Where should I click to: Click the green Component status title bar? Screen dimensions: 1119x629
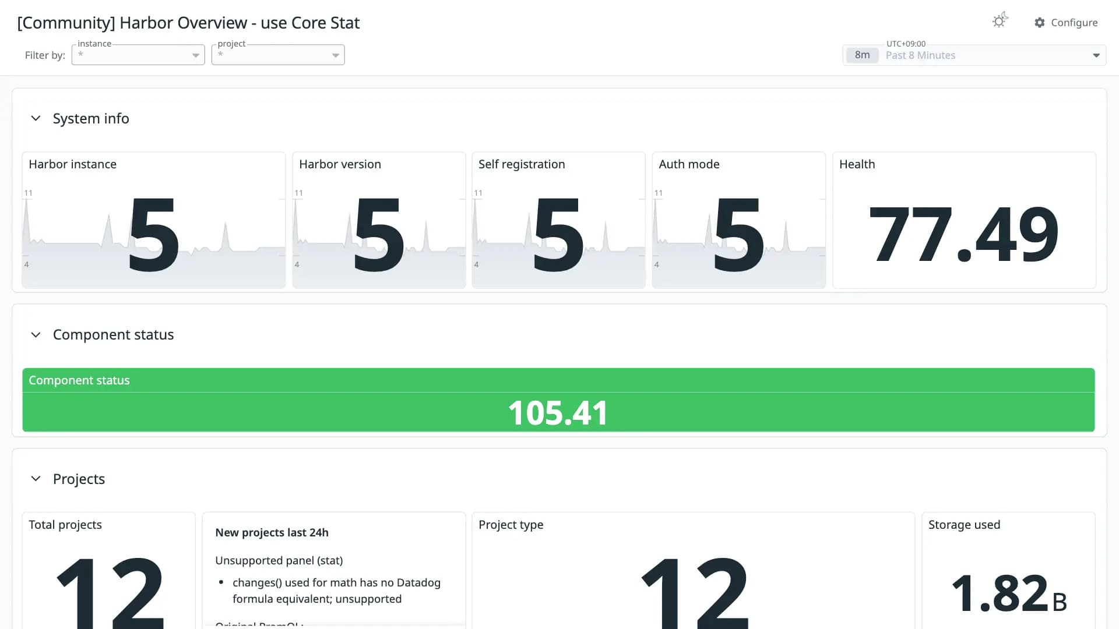[x=558, y=380]
